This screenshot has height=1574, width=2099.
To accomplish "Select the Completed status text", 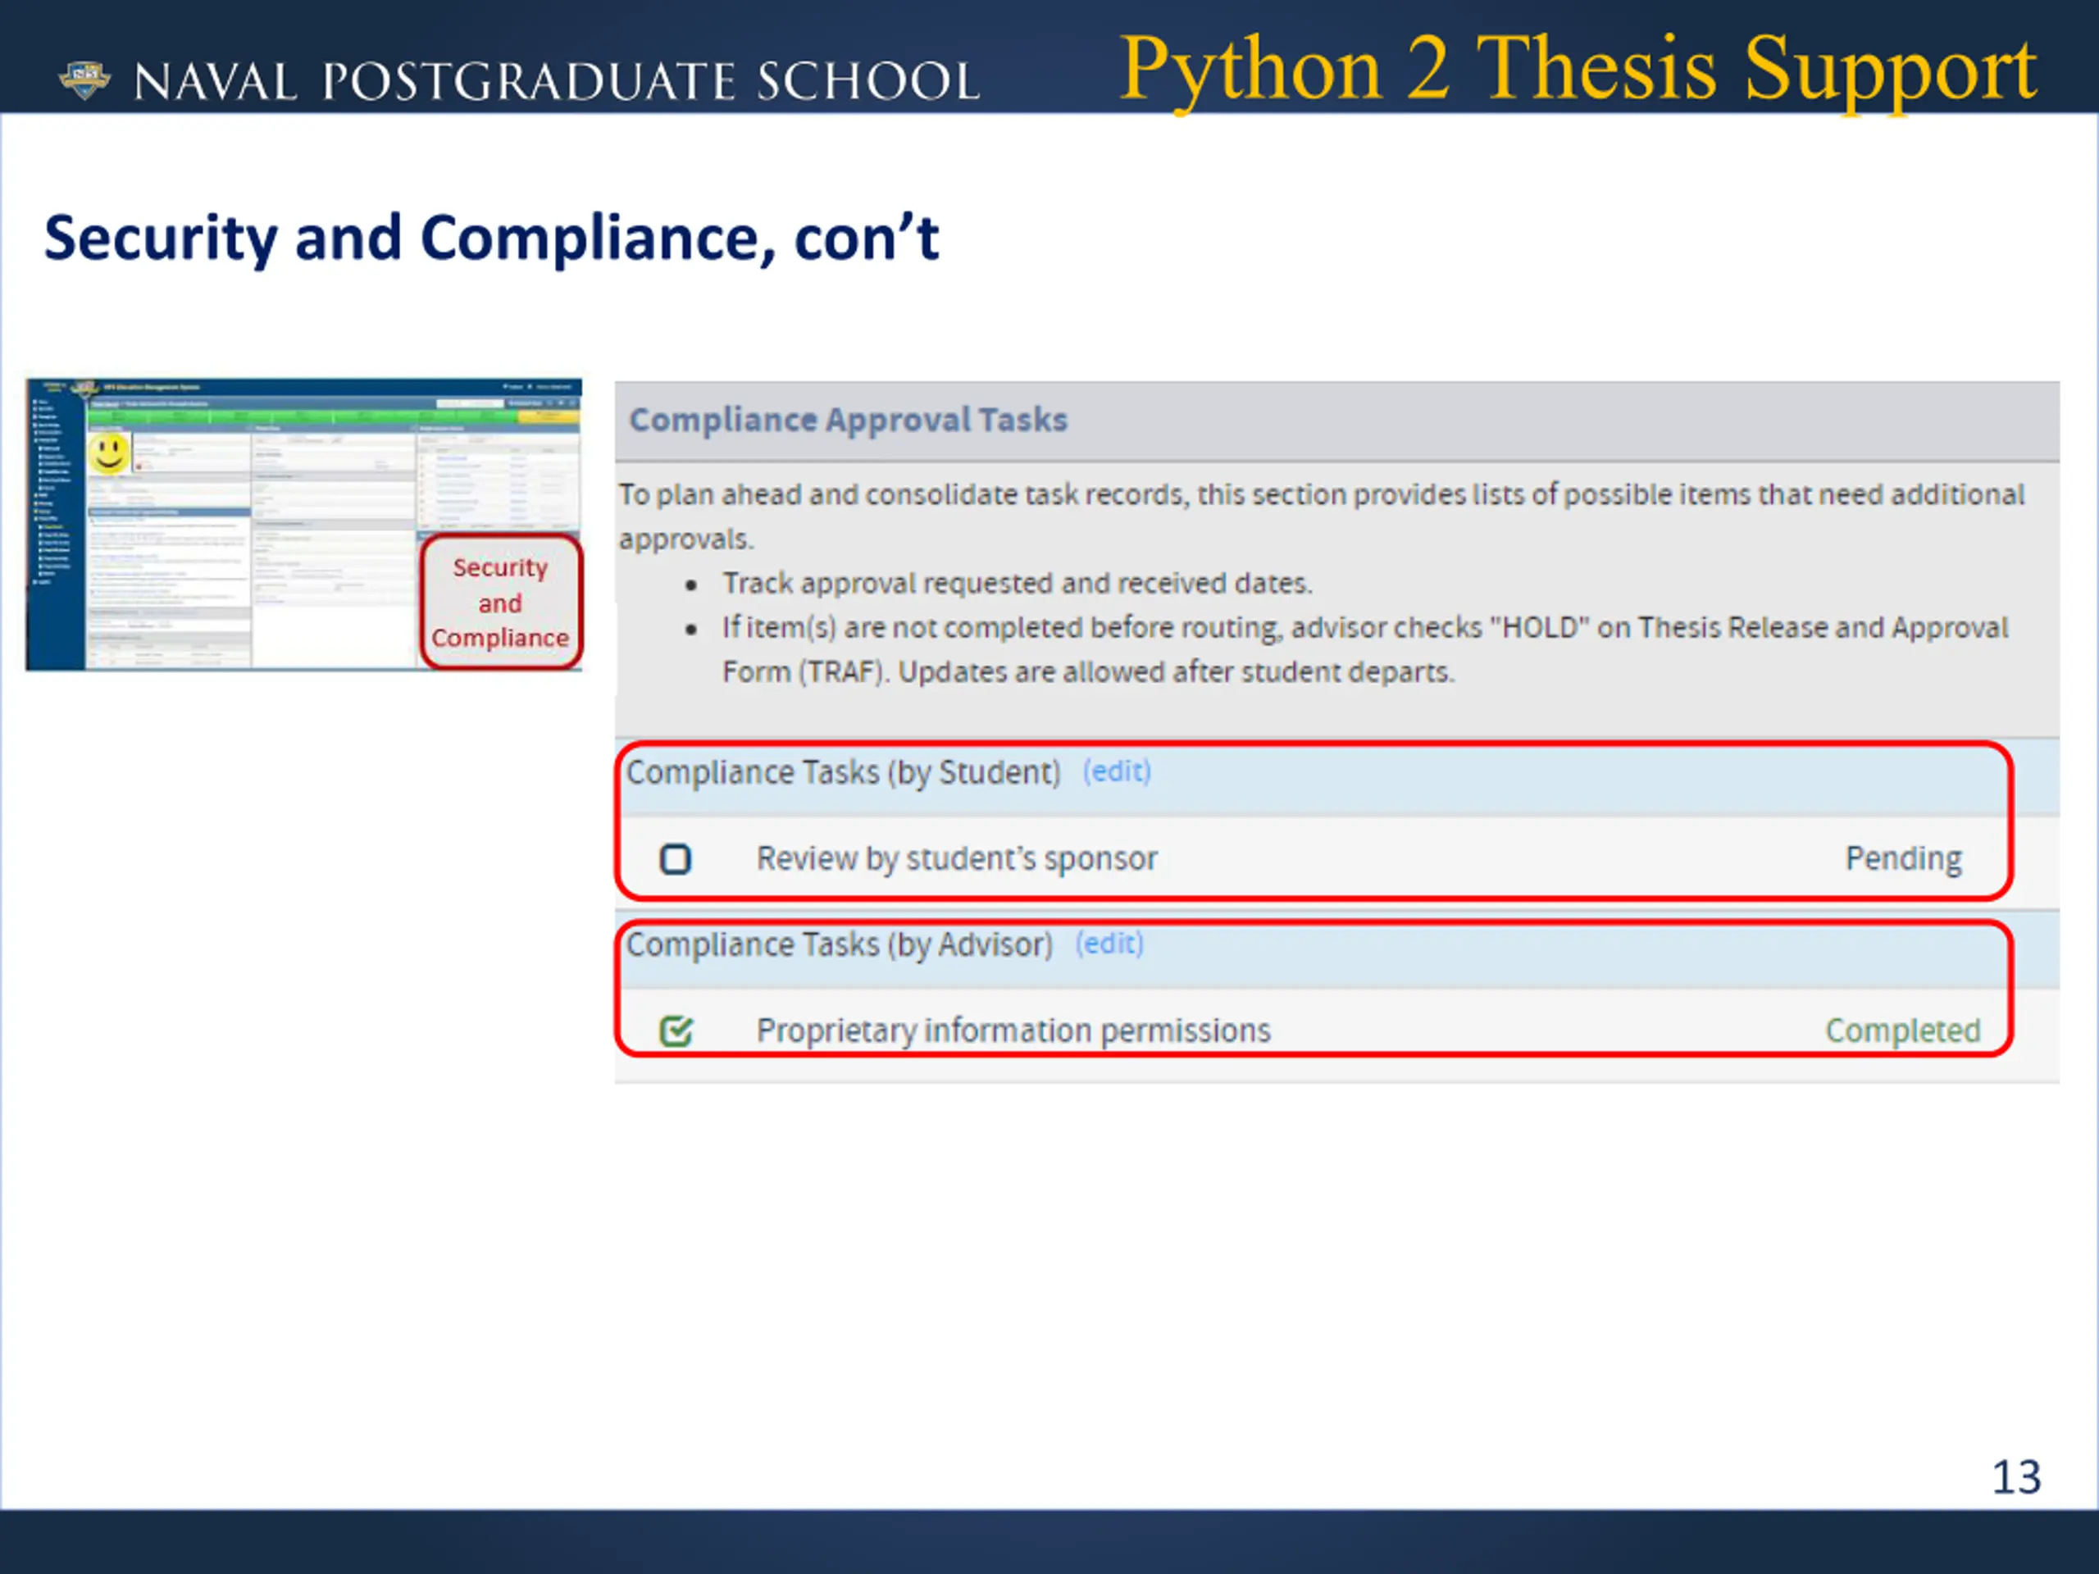I will (1902, 1030).
